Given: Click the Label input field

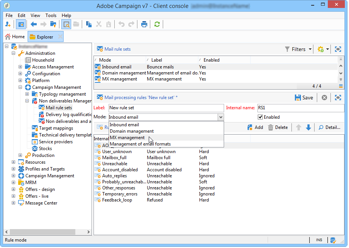Looking at the screenshot, I should (x=166, y=108).
